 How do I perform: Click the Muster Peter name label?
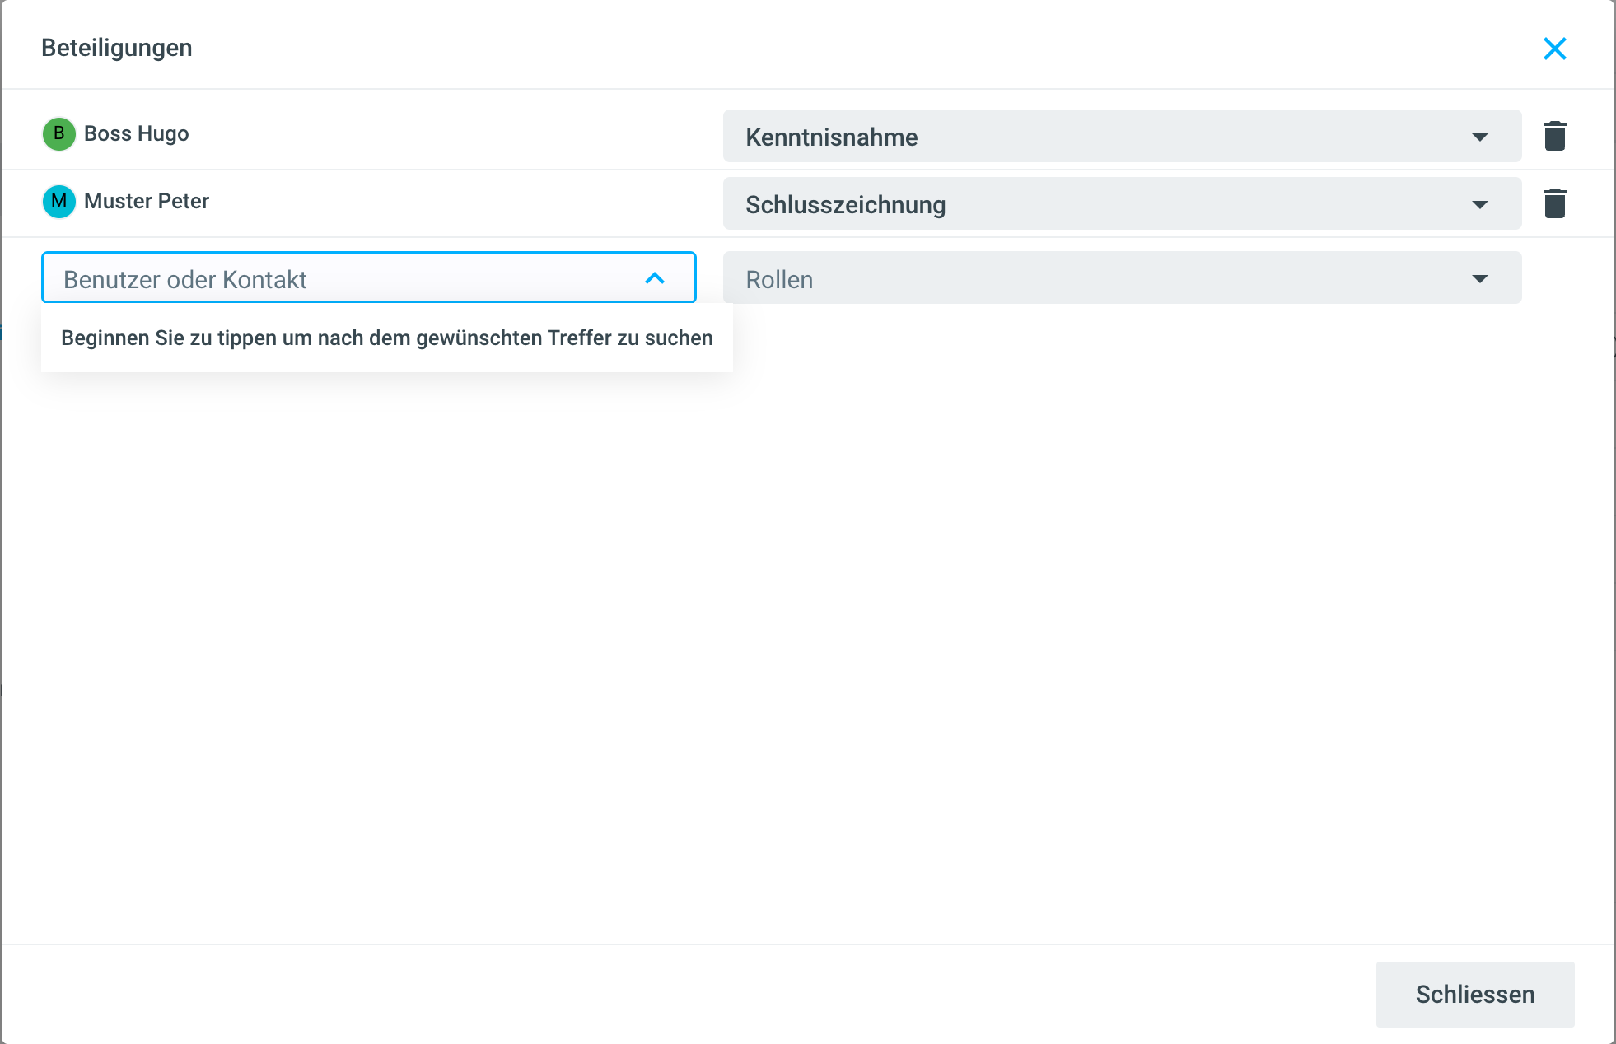[x=147, y=201]
